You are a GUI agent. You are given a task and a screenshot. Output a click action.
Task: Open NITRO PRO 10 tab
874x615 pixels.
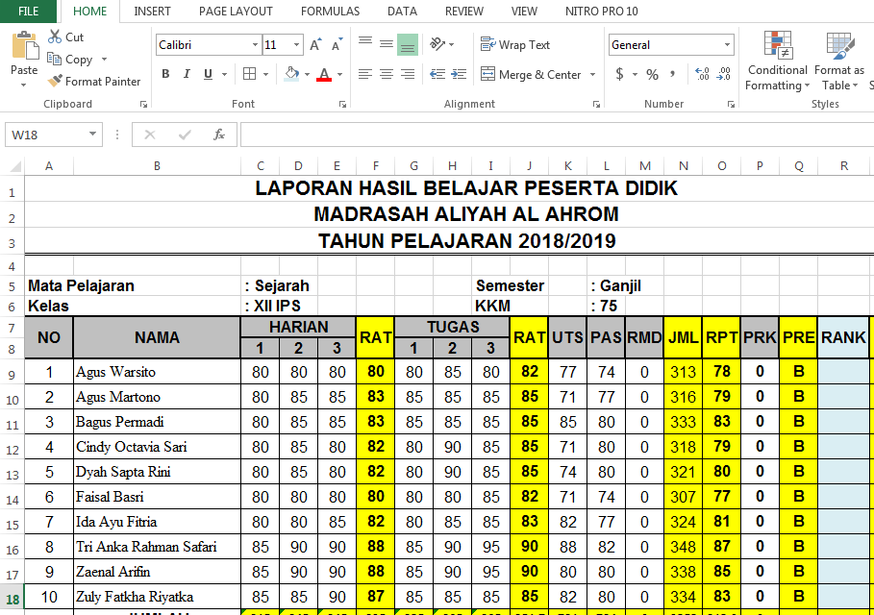click(602, 12)
